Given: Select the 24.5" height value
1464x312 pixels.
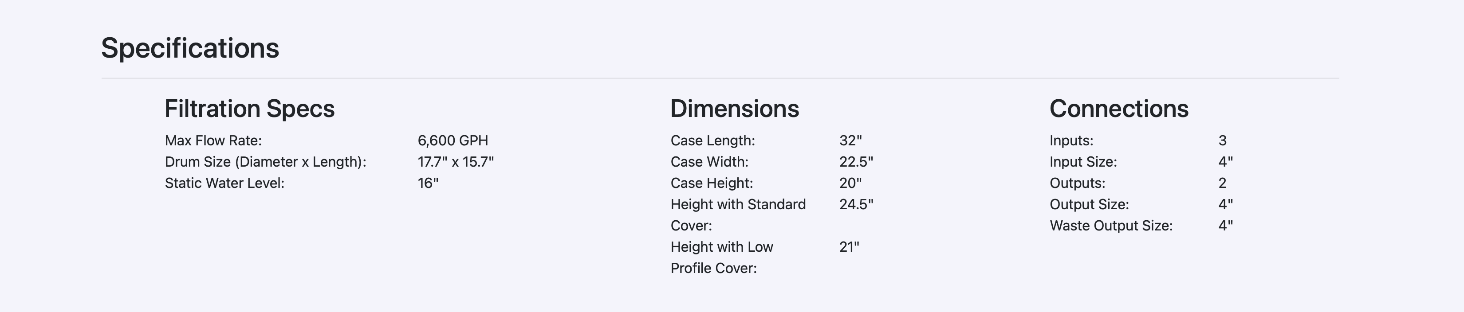Looking at the screenshot, I should (x=856, y=204).
